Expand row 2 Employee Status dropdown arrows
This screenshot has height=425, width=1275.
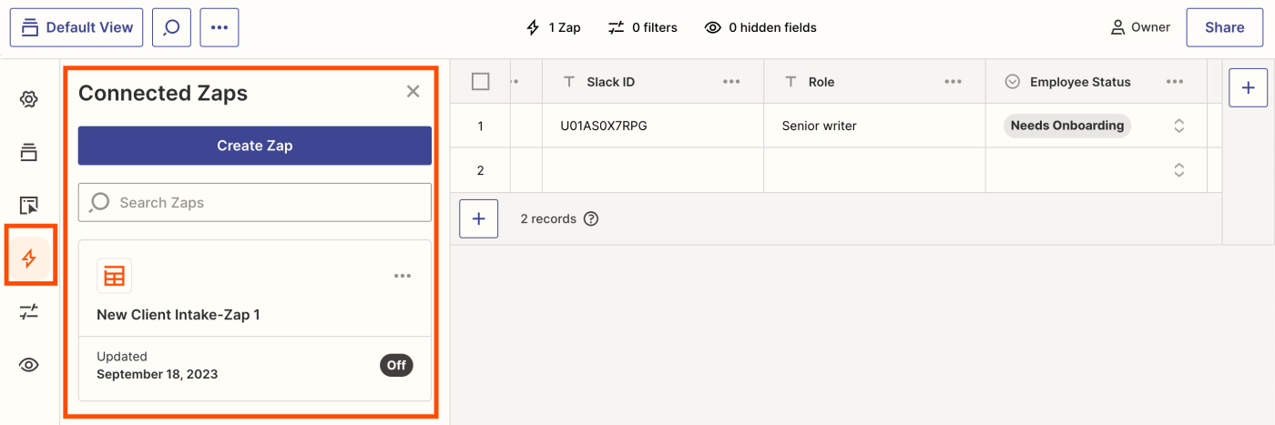[x=1179, y=170]
